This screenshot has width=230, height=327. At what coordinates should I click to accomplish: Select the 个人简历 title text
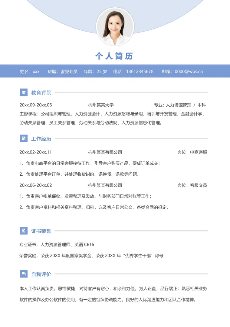coord(114,56)
